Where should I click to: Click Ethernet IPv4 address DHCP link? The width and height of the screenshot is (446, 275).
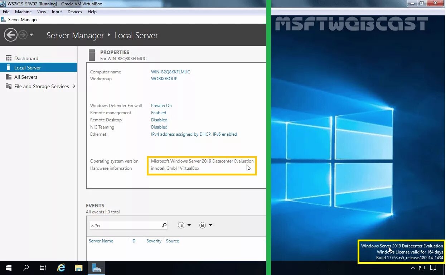(x=194, y=134)
